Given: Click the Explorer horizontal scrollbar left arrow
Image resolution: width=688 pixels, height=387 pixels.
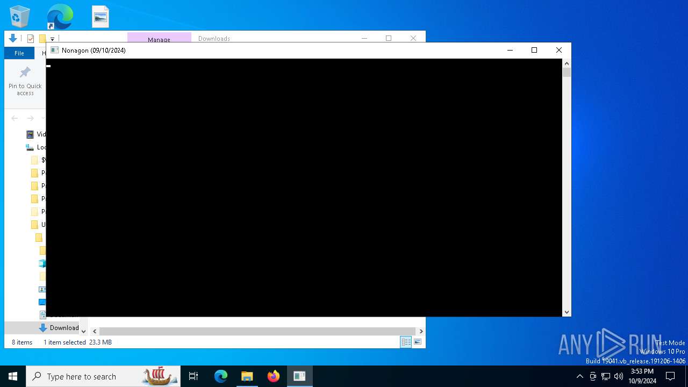Looking at the screenshot, I should tap(95, 332).
